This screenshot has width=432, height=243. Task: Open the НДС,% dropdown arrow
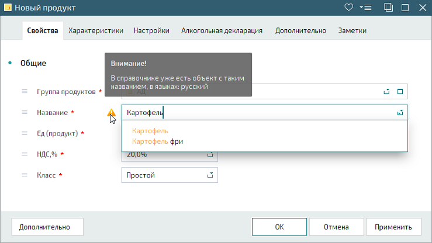pyautogui.click(x=210, y=155)
